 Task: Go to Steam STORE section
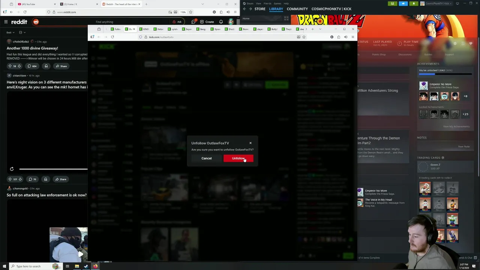click(260, 9)
